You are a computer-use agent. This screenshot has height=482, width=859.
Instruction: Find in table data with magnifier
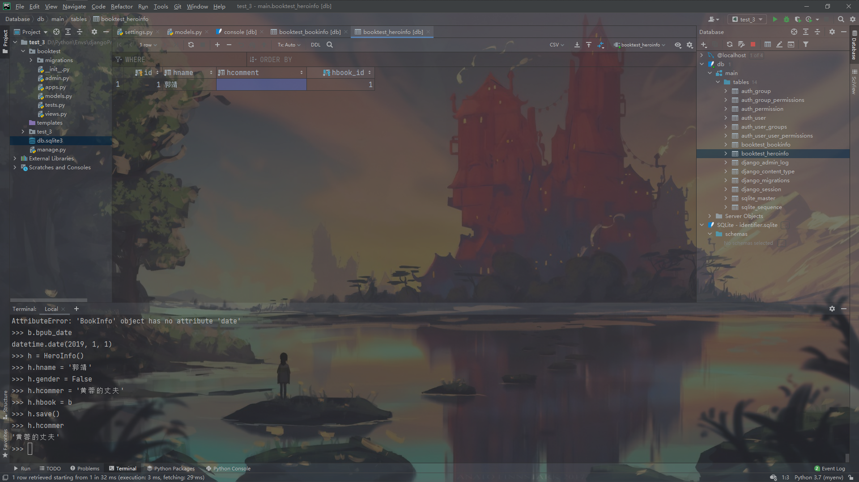coord(330,45)
